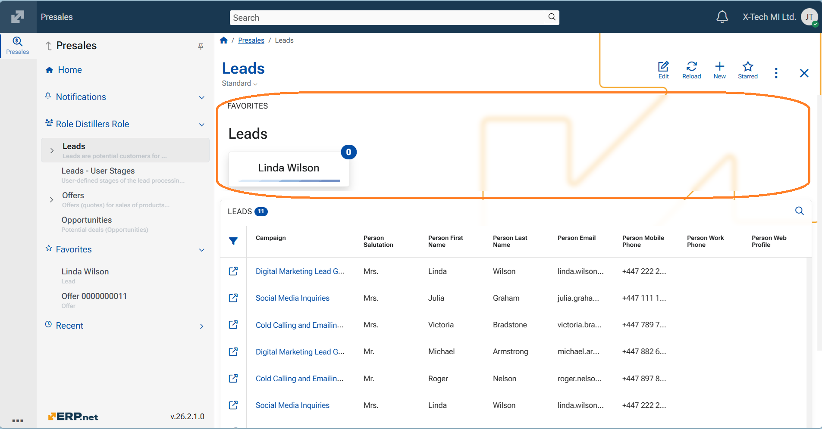The height and width of the screenshot is (429, 822).
Task: Click the Linda Wilson favorites card
Action: coord(289,168)
